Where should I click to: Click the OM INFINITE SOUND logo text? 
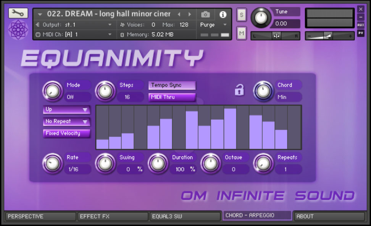pyautogui.click(x=268, y=196)
